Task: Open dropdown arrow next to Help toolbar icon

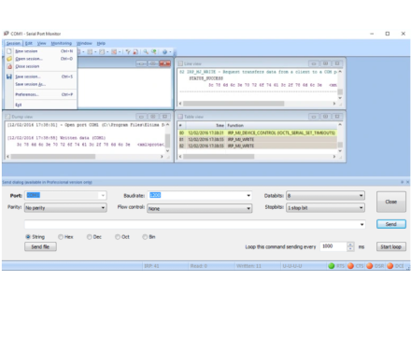Action: [170, 51]
